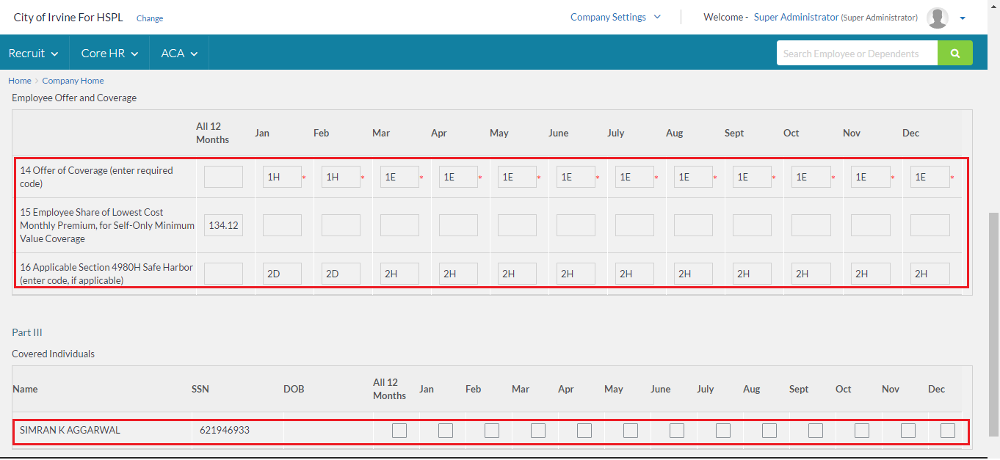Click the DOB column header
This screenshot has width=1000, height=460.
coord(294,389)
